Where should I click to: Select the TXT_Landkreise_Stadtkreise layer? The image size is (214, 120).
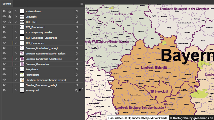(x=41, y=38)
